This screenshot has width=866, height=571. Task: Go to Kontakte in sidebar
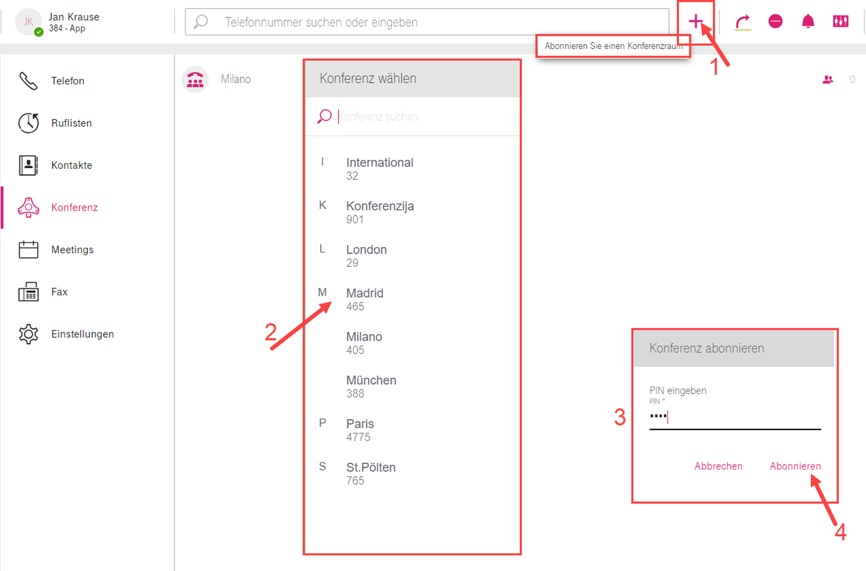point(71,165)
